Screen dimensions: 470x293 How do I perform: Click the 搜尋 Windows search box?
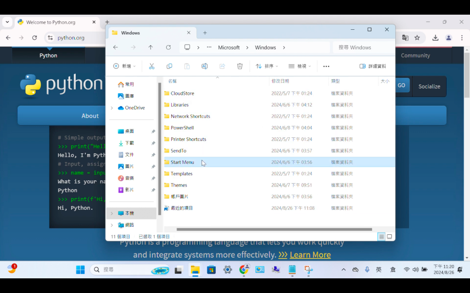364,47
